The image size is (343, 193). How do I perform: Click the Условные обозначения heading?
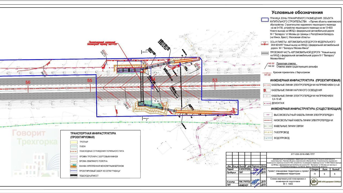pos(297,12)
